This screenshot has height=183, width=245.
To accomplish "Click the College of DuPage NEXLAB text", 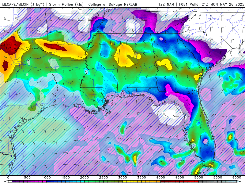I will 113,4.
